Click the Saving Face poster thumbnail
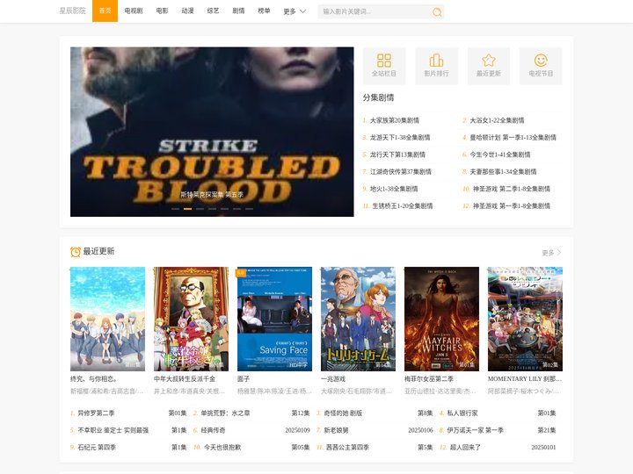 pyautogui.click(x=274, y=319)
